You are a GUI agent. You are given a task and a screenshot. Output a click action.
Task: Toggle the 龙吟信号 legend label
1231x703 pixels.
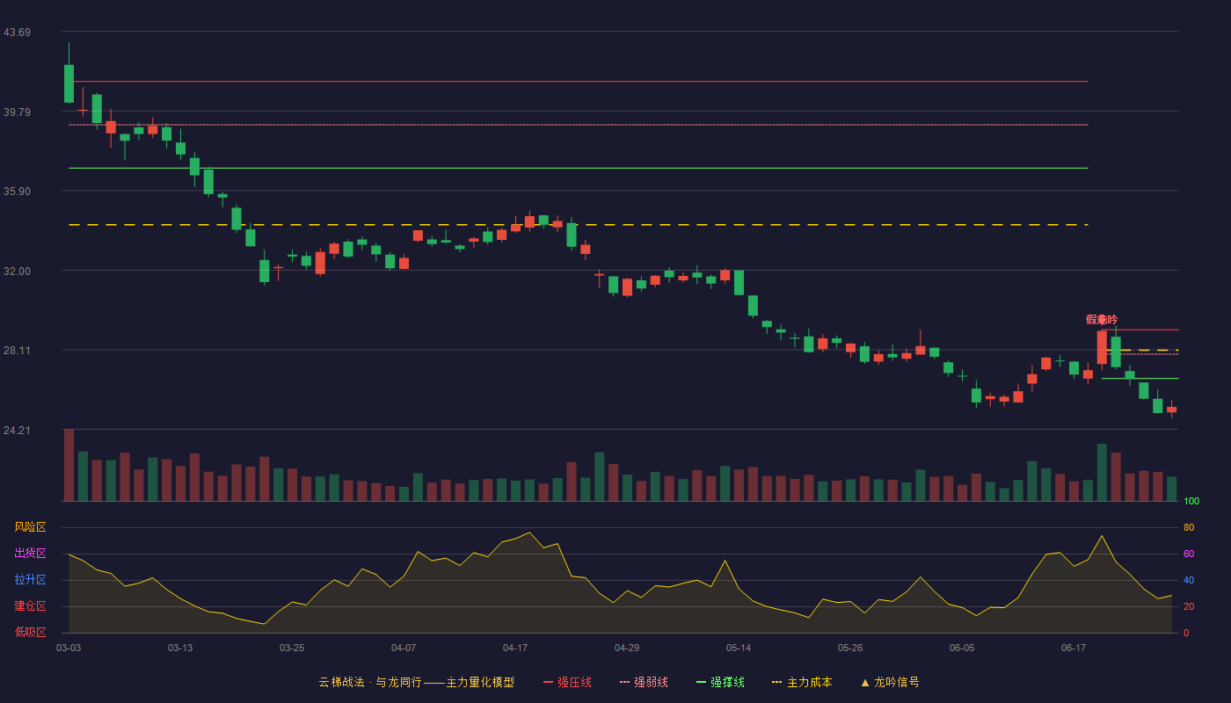pyautogui.click(x=897, y=682)
